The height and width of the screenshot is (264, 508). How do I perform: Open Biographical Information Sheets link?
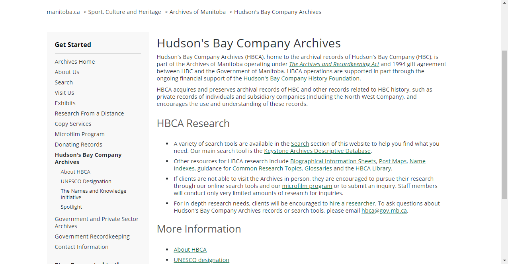333,161
